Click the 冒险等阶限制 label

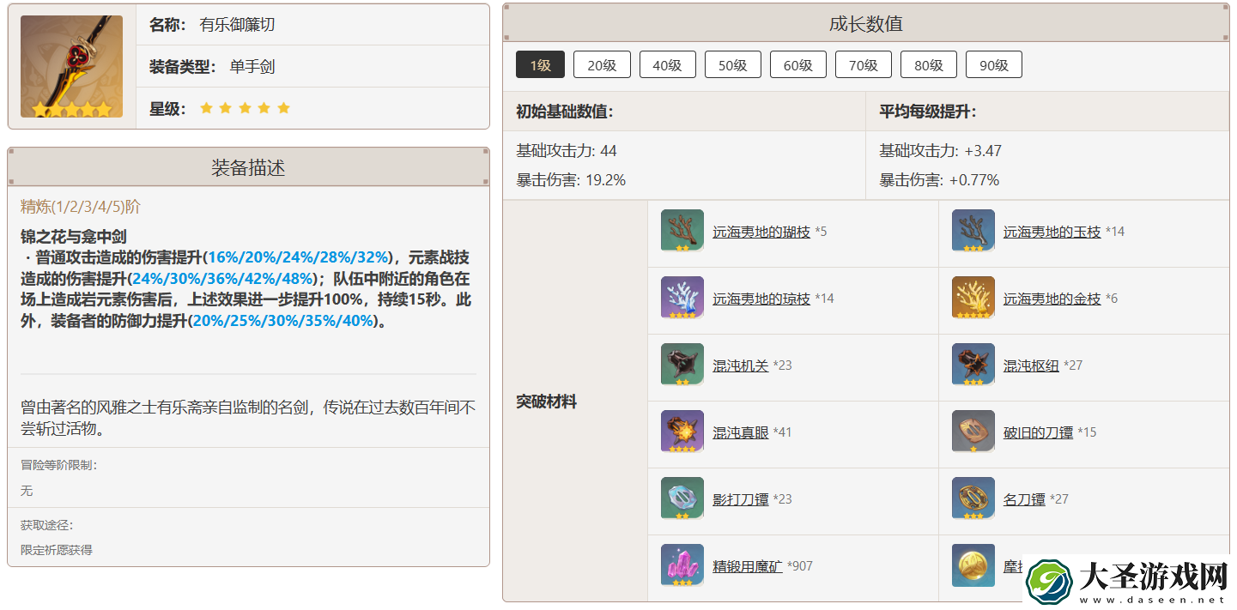click(59, 465)
